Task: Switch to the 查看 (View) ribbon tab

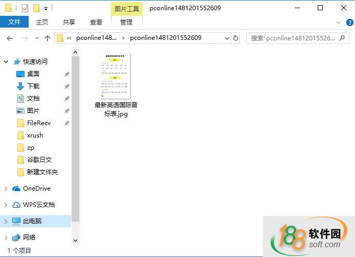Action: pyautogui.click(x=96, y=22)
